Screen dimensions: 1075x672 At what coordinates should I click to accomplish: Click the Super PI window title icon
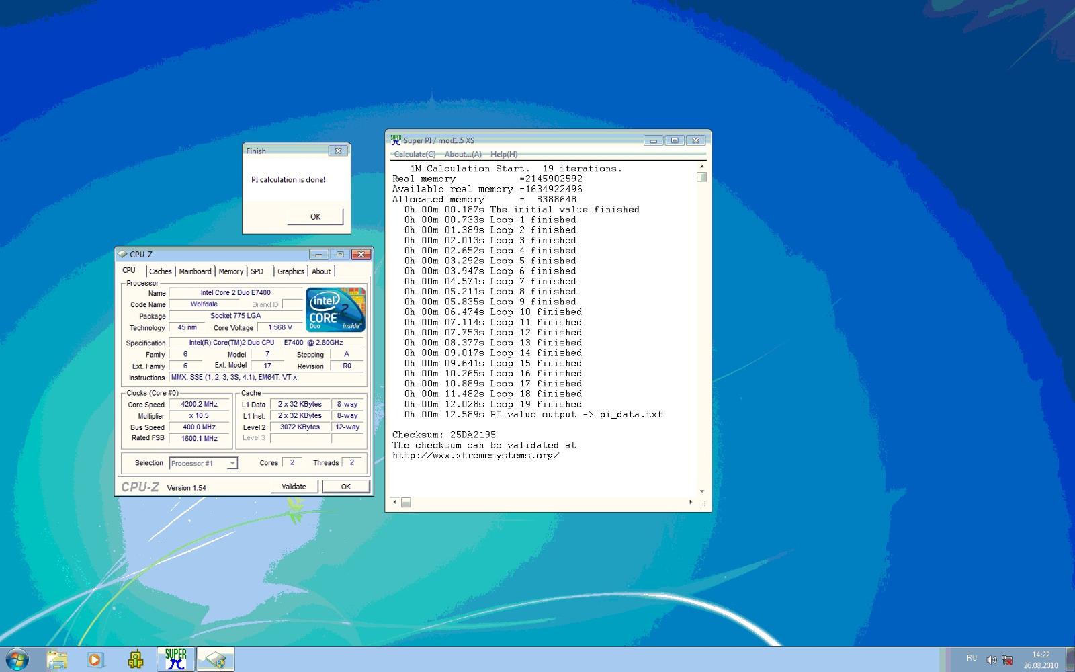point(396,140)
